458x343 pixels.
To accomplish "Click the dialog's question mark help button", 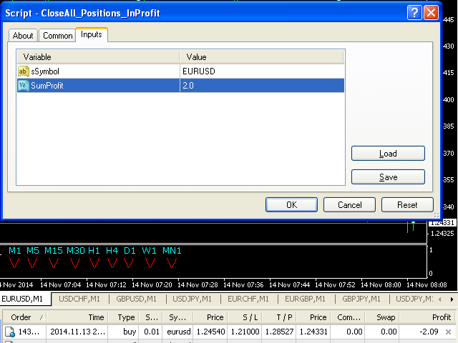I will point(414,13).
